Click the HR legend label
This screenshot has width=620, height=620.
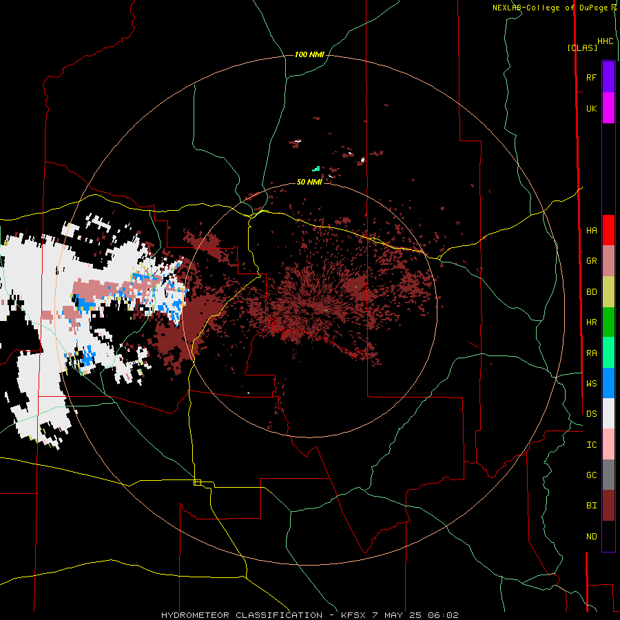(591, 322)
